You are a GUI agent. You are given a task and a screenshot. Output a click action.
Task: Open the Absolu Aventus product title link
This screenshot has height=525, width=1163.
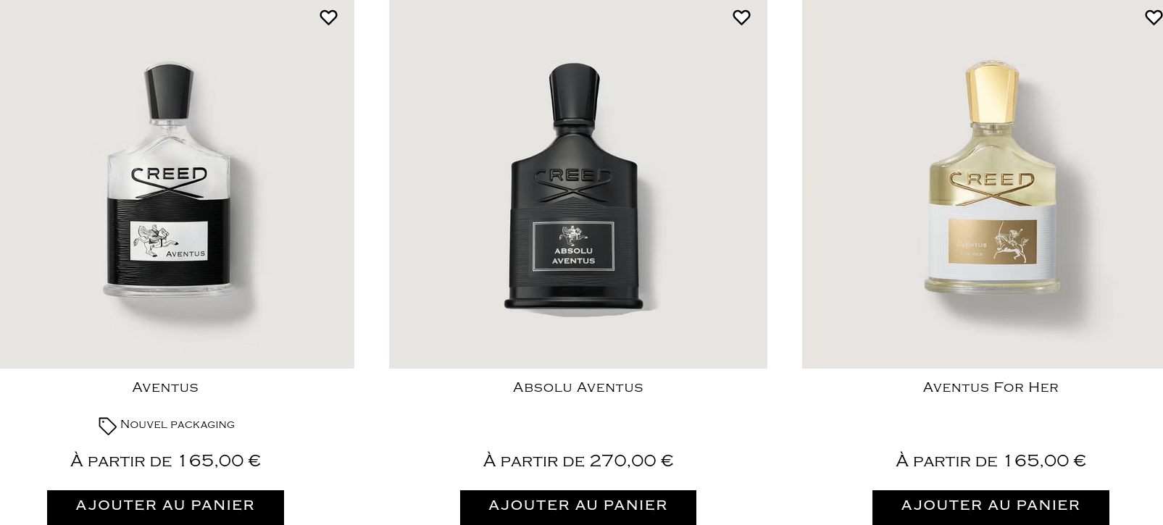pos(578,387)
